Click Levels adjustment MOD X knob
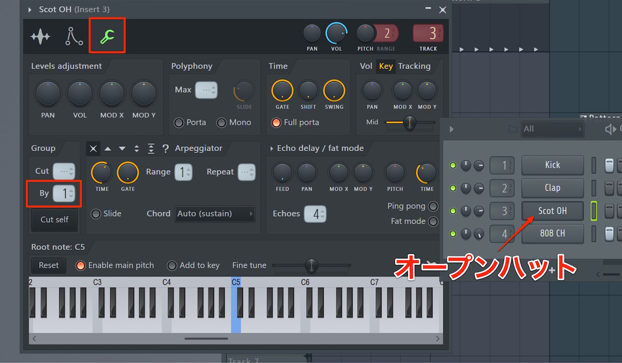 pyautogui.click(x=112, y=94)
